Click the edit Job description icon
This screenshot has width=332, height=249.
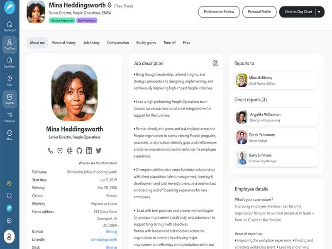(x=215, y=63)
